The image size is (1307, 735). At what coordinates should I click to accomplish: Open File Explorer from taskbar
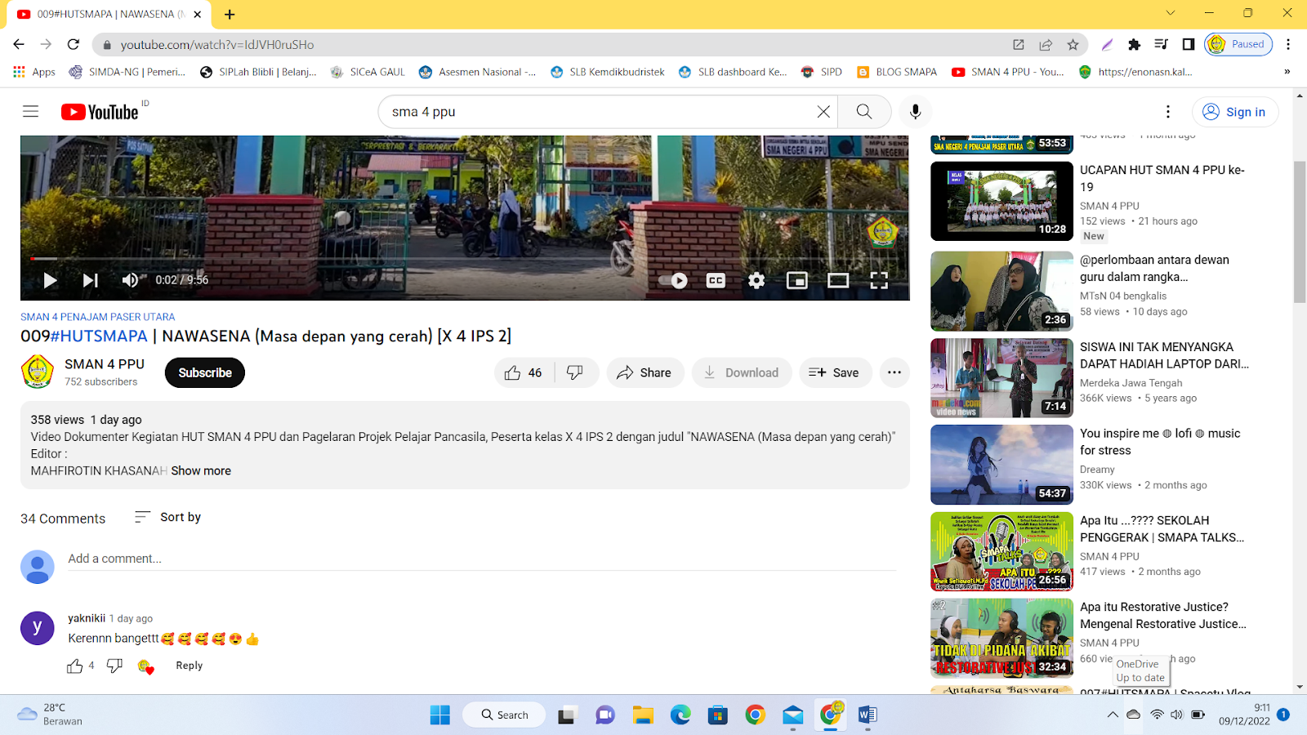point(643,715)
